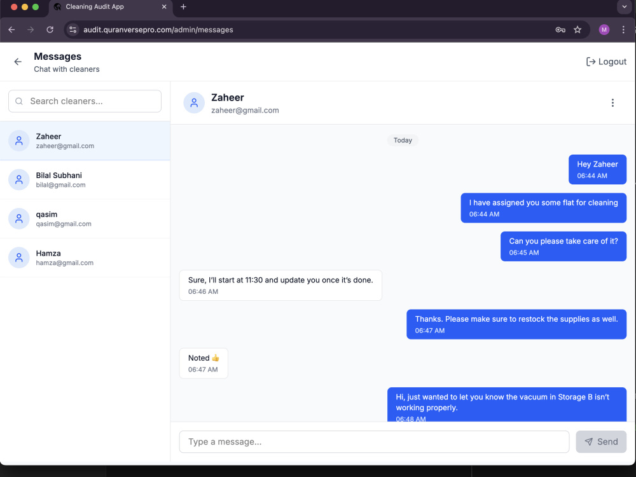Click zaheer@gmail.com in the chat header
The image size is (636, 477).
245,110
